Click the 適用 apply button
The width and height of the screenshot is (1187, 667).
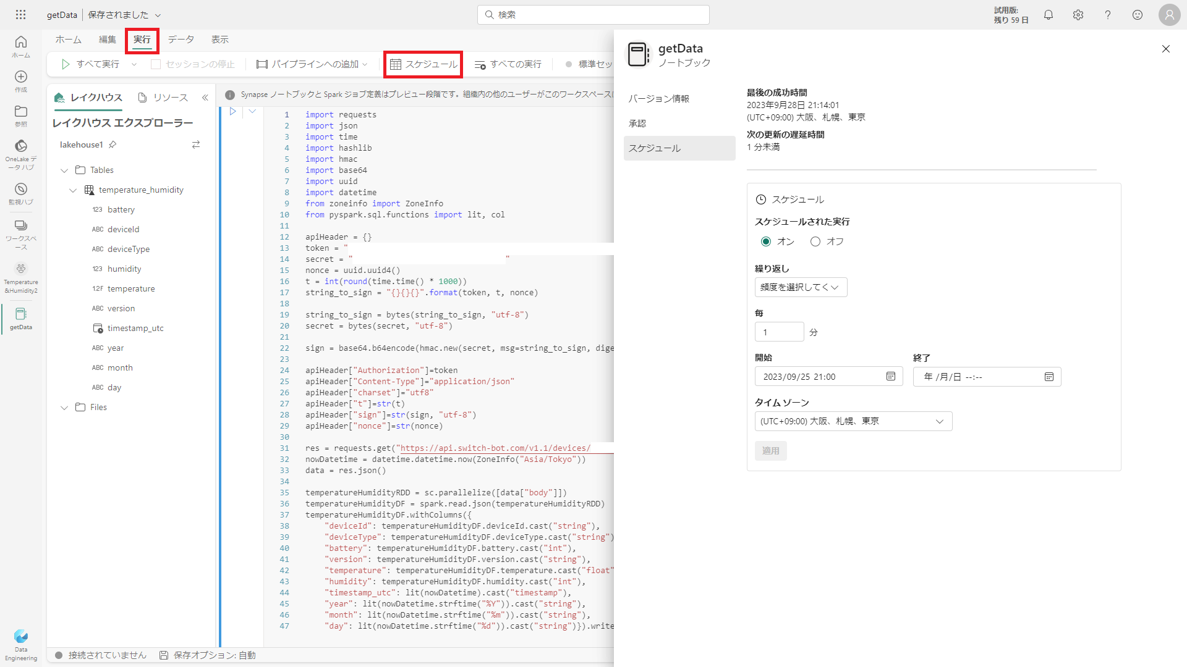pos(770,451)
